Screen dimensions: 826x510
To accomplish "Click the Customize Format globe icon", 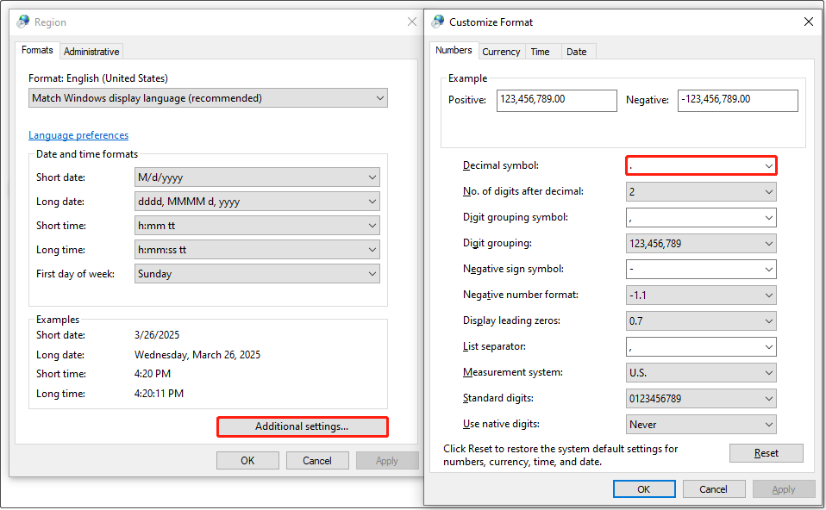I will click(439, 22).
